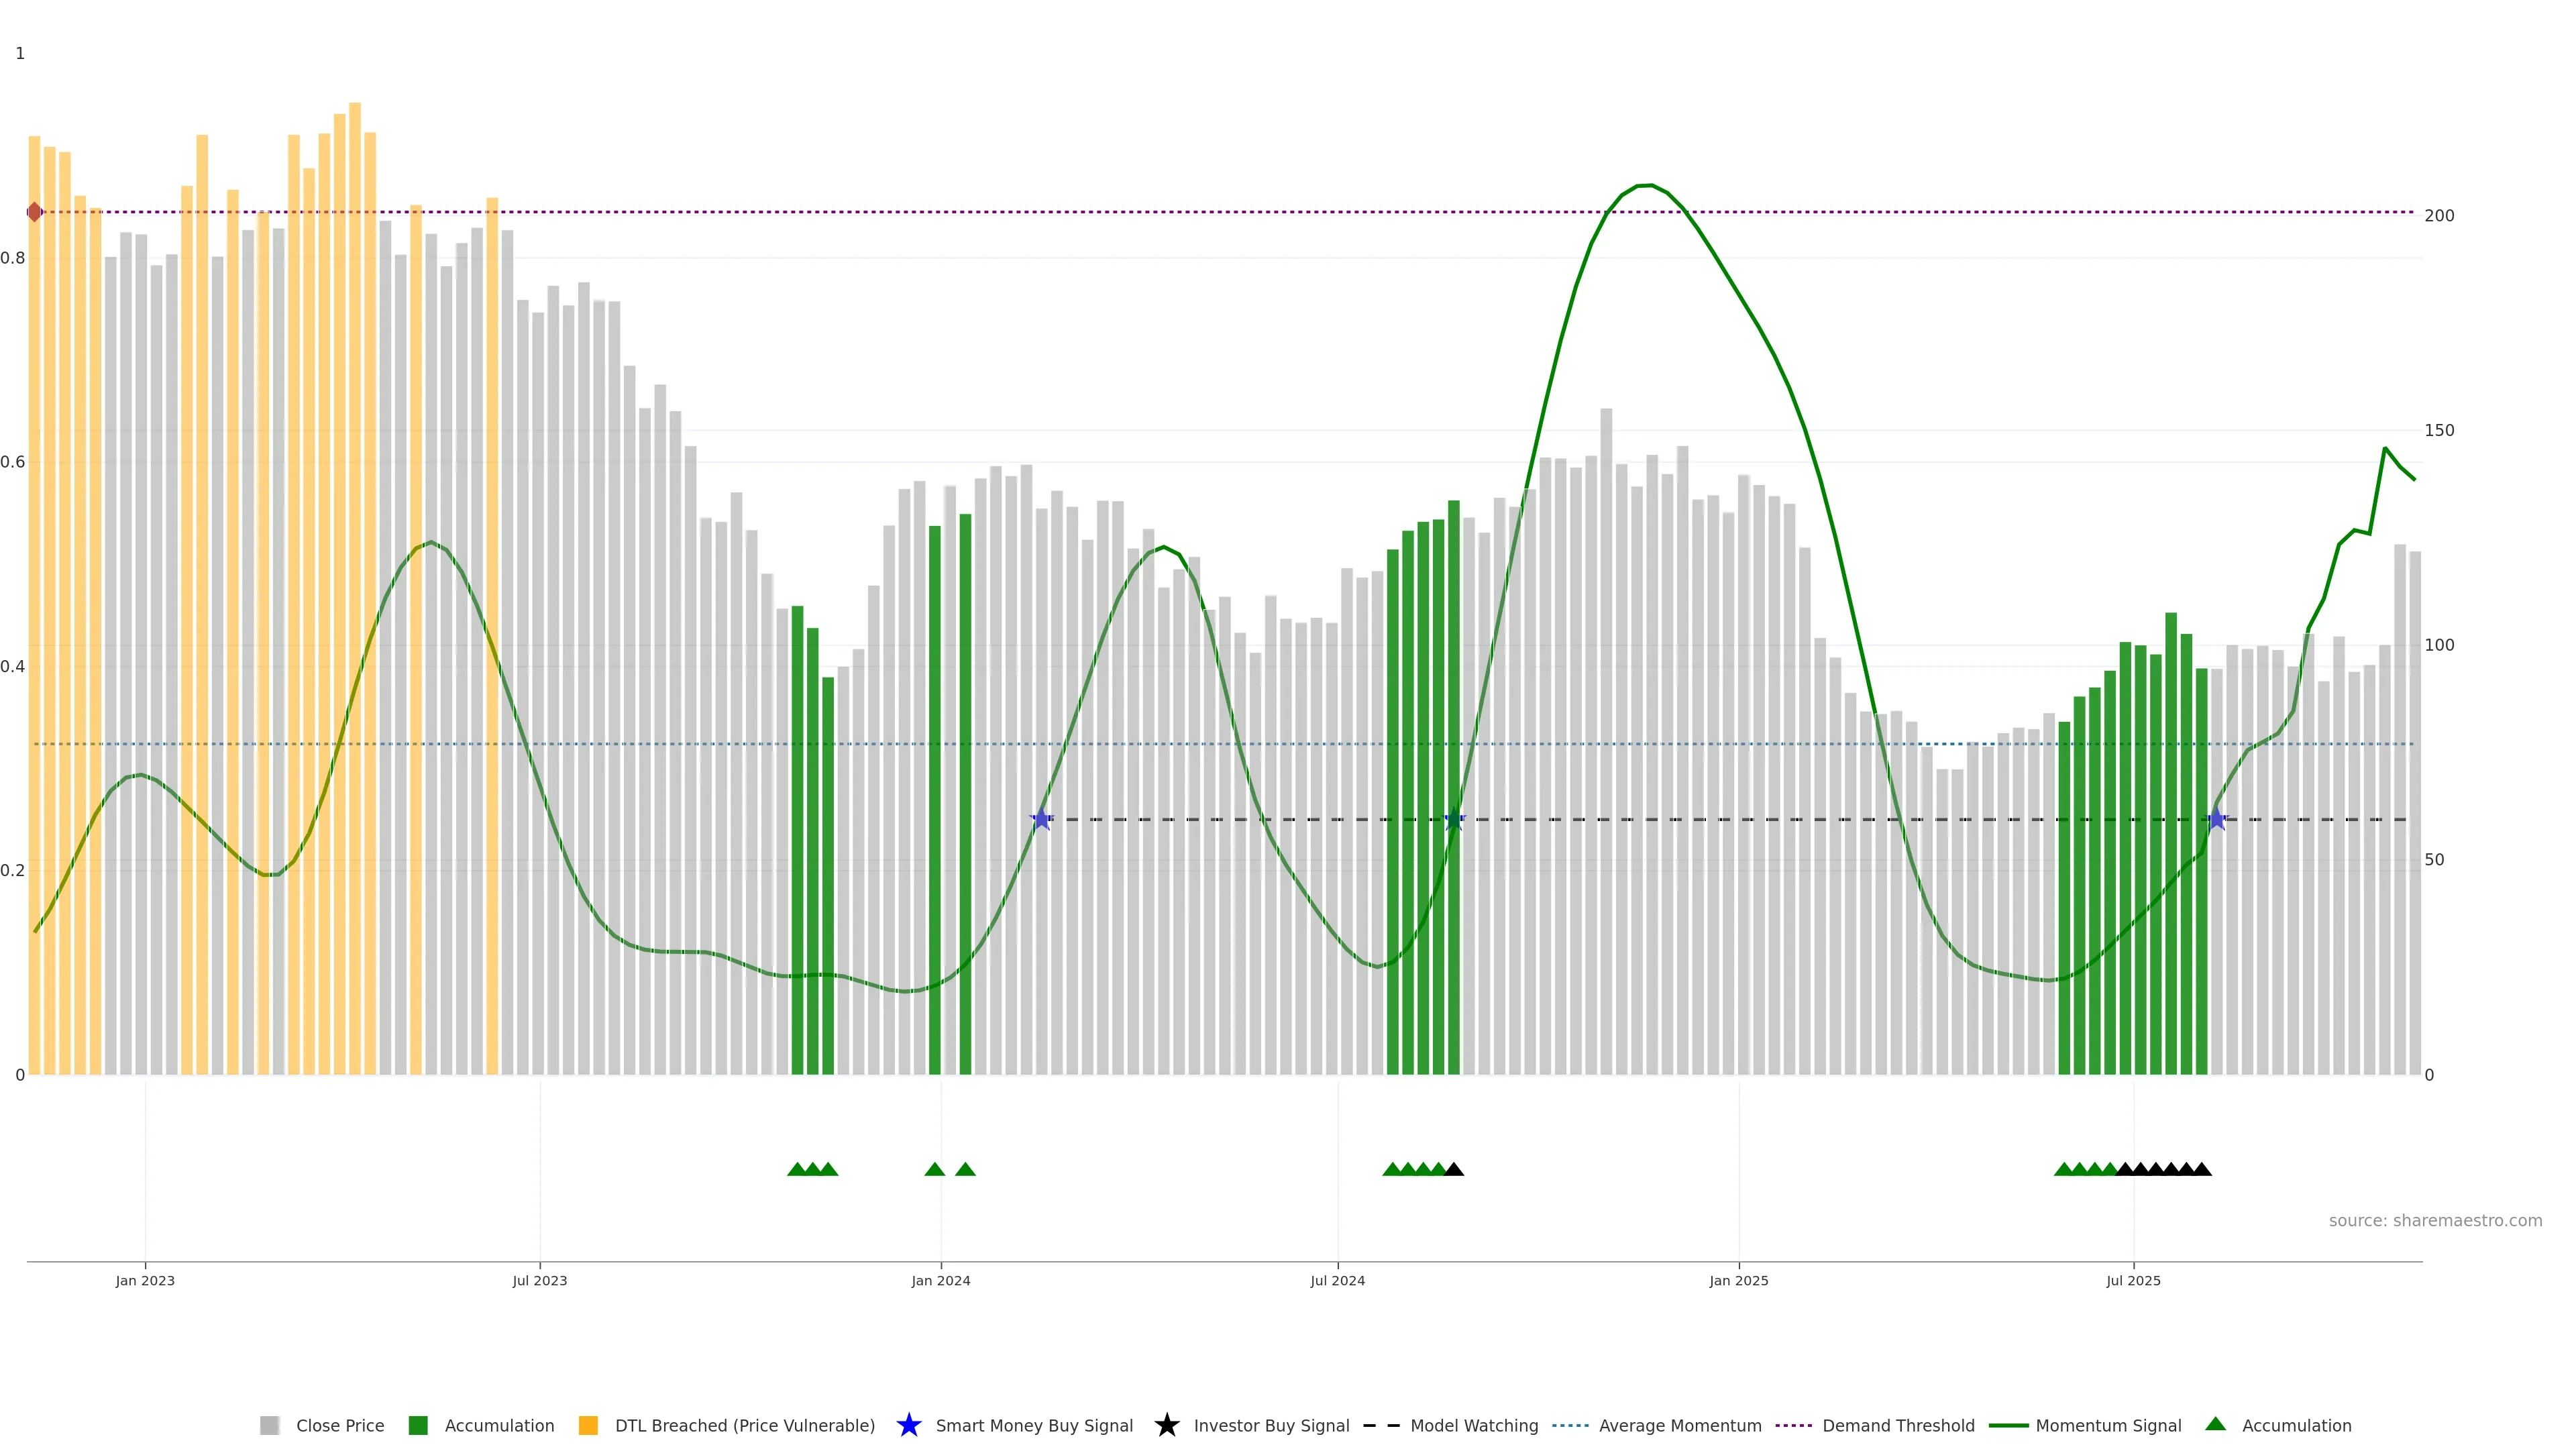Click the last blue star marker after Jul 2025
The width and height of the screenshot is (2576, 1449).
2216,819
